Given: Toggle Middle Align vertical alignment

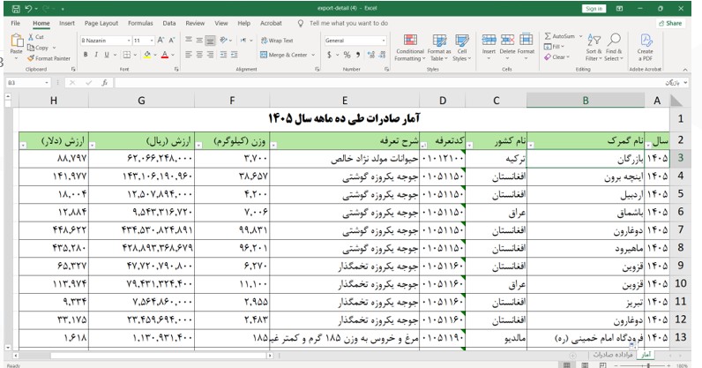Looking at the screenshot, I should click(x=199, y=41).
